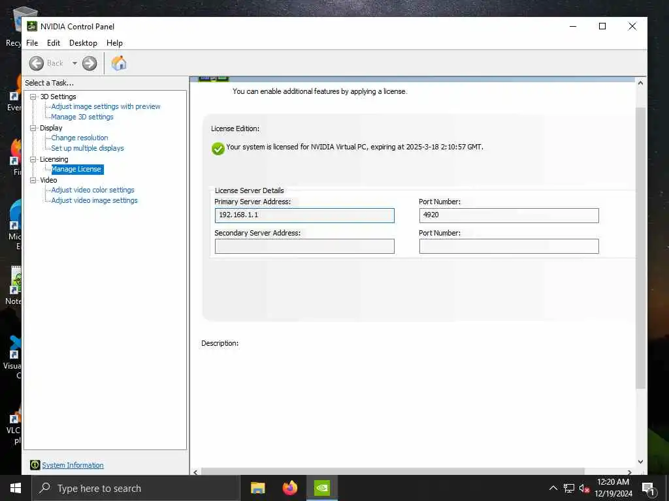The width and height of the screenshot is (669, 501).
Task: Click the Secondary Server Address field
Action: coord(304,246)
